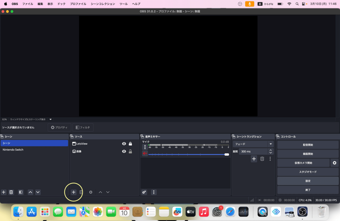The width and height of the screenshot is (340, 221).
Task: Toggle the lock on the 画像 source
Action: (x=130, y=151)
